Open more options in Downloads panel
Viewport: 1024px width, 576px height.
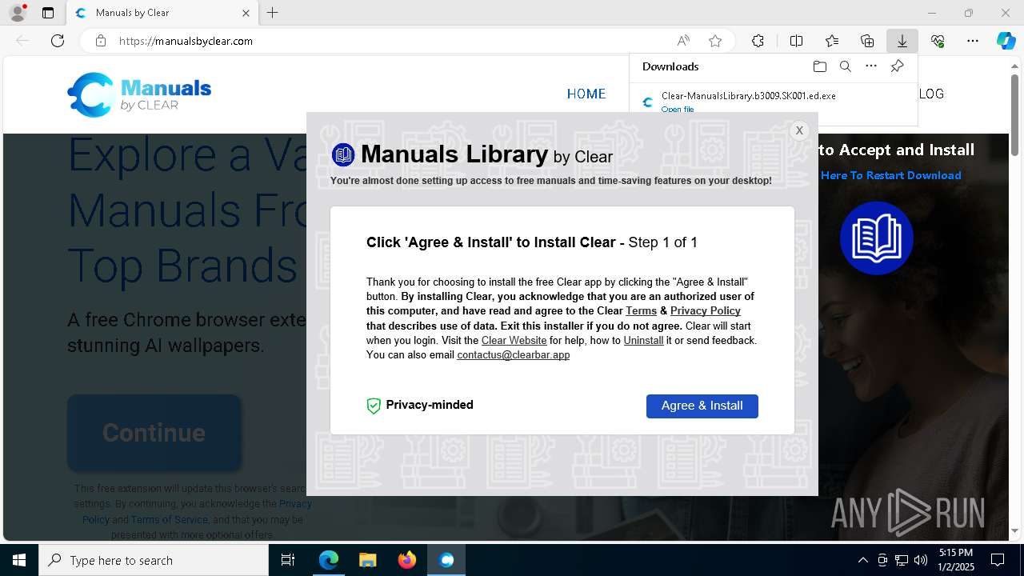click(871, 66)
